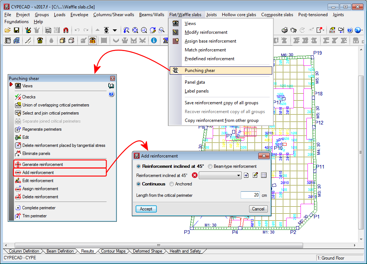Click the red magnet snap icon
The width and height of the screenshot is (367, 264).
66,30
